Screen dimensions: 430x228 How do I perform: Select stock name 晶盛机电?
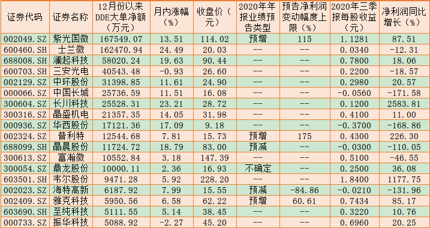click(x=71, y=115)
